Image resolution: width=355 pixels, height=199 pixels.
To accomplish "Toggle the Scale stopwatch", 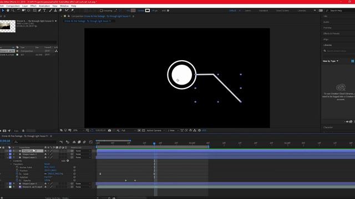I will pos(17,174).
